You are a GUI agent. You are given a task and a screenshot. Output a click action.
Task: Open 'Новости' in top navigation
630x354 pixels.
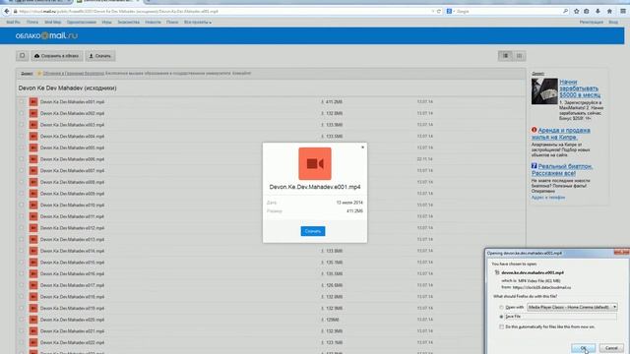pyautogui.click(x=154, y=23)
